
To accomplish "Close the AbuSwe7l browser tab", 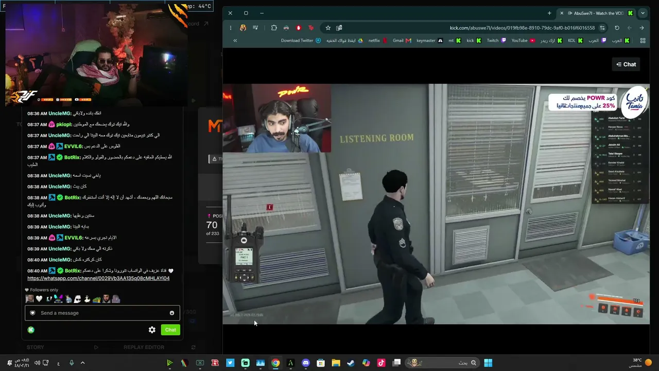I will pos(562,13).
